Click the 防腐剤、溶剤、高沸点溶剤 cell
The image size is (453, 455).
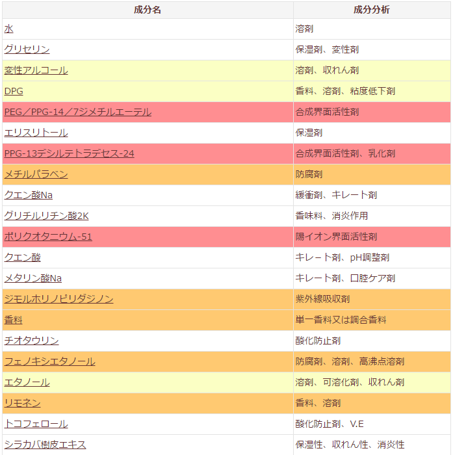pos(372,361)
